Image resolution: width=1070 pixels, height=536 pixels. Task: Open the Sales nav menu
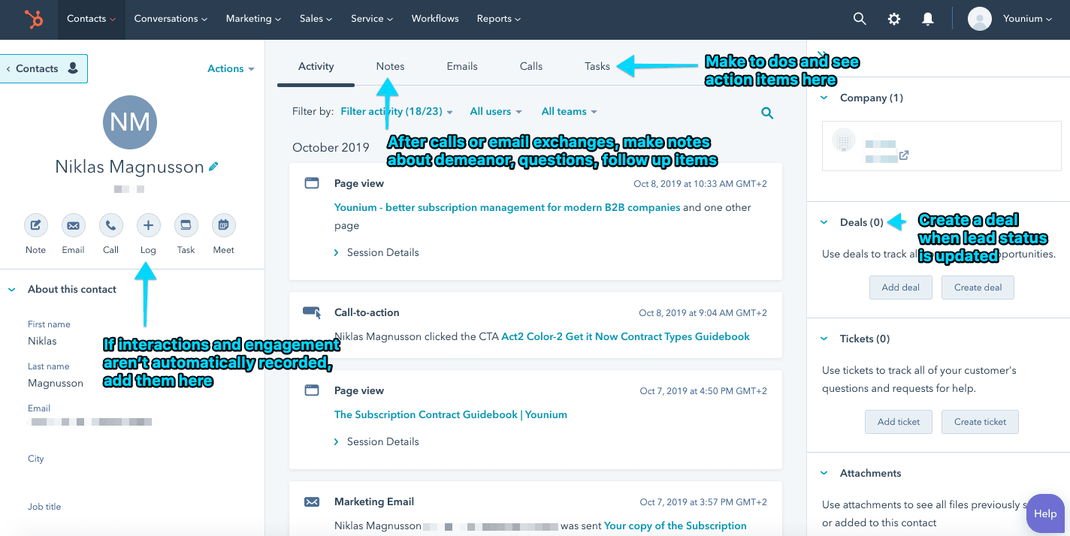pos(316,19)
